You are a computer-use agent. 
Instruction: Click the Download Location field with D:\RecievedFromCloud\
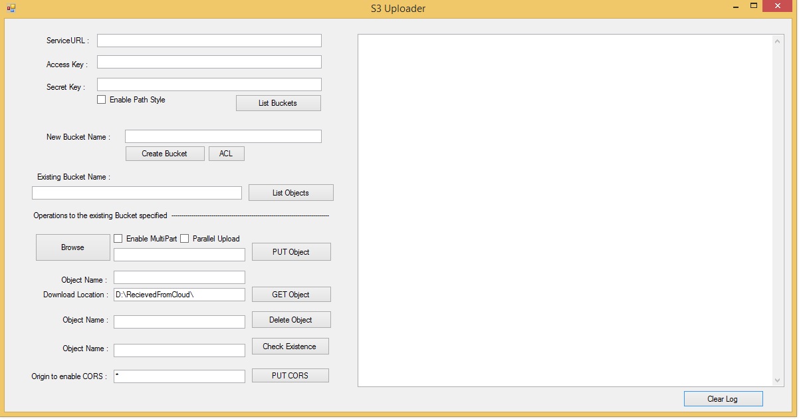(179, 295)
